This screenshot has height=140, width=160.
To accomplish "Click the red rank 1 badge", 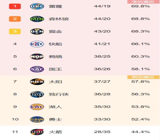I will (x=15, y=6).
